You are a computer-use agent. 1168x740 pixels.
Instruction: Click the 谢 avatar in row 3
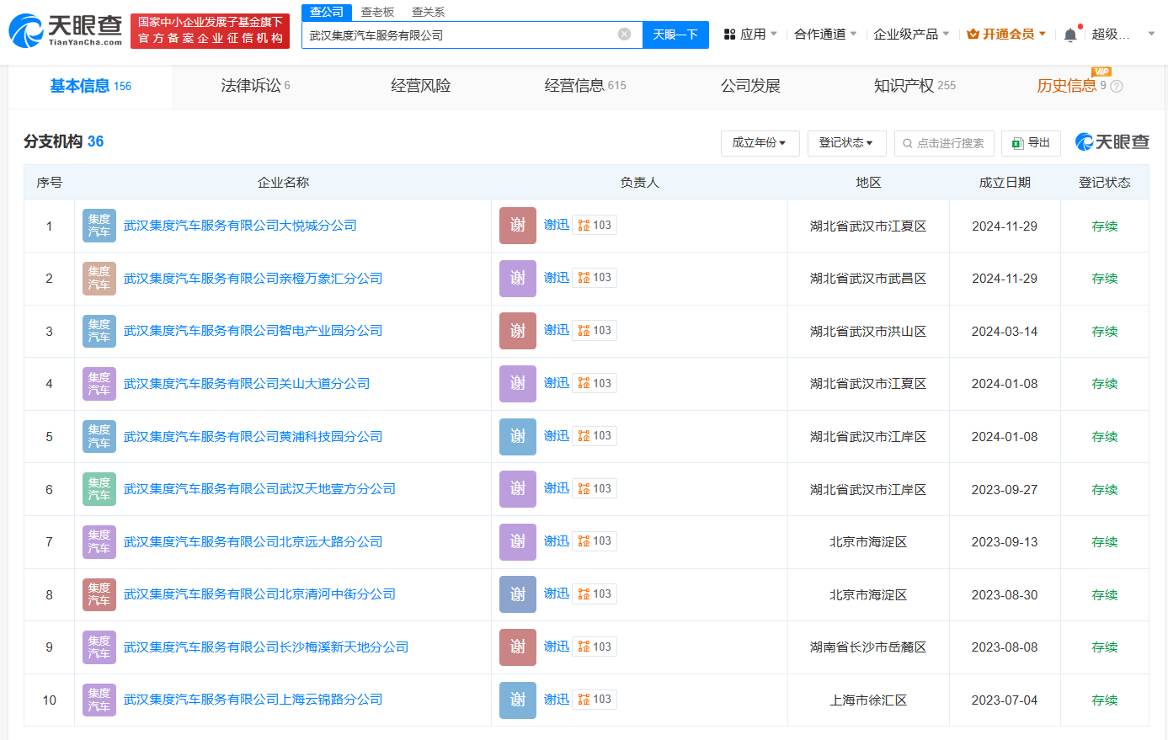517,331
